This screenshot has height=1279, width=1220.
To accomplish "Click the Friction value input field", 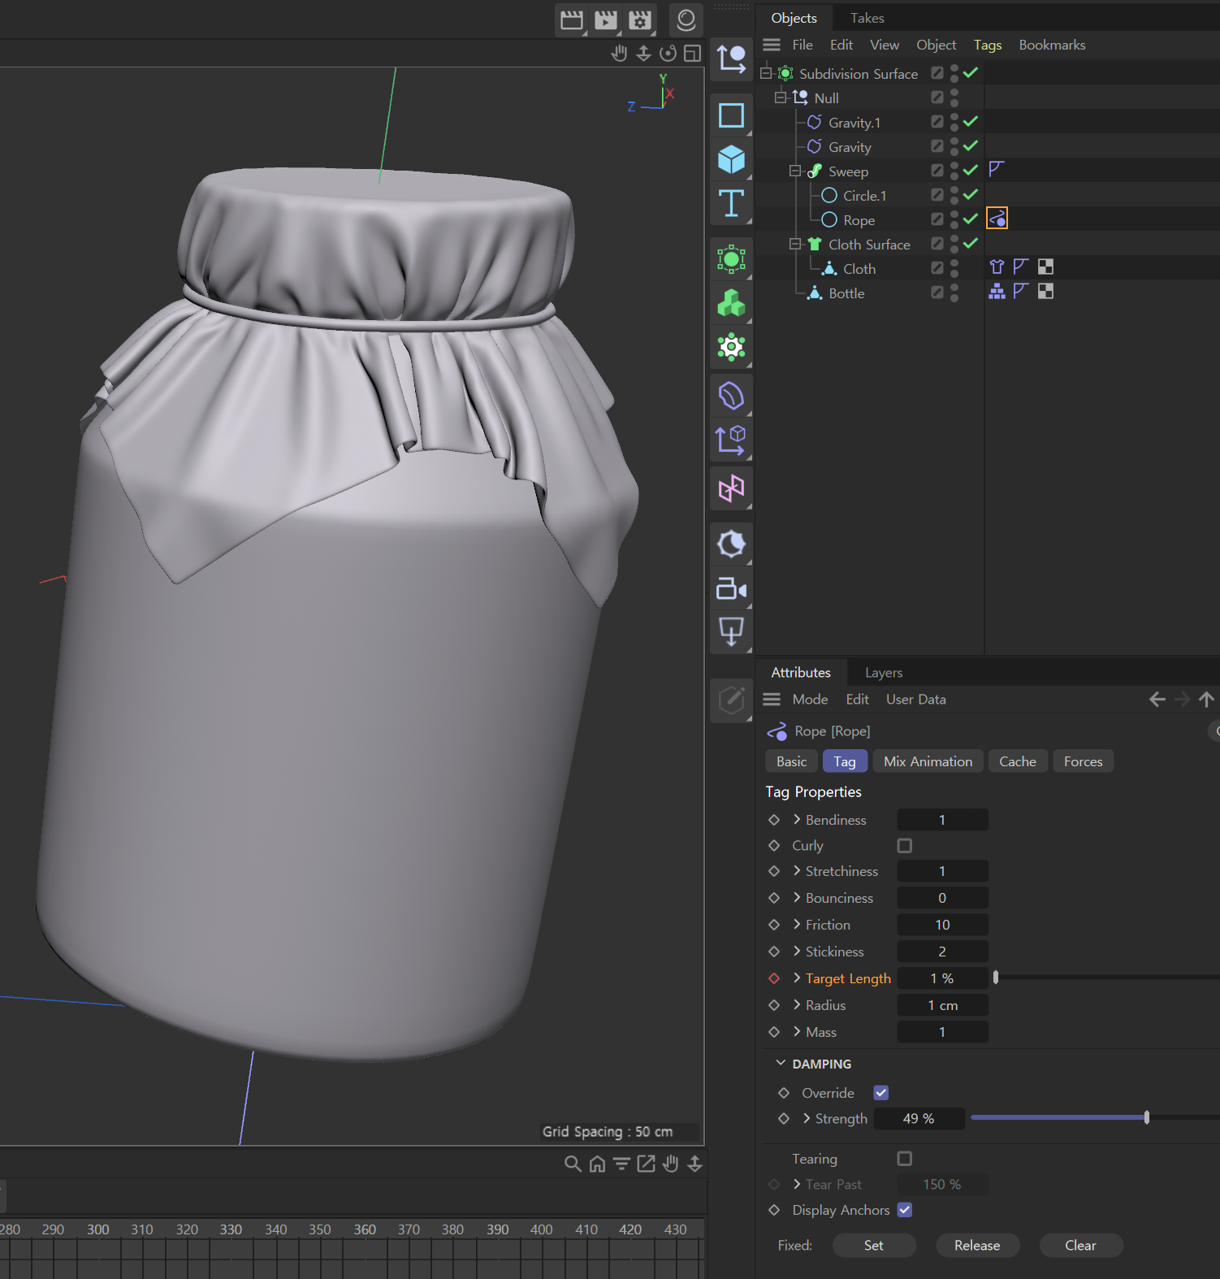I will click(941, 925).
